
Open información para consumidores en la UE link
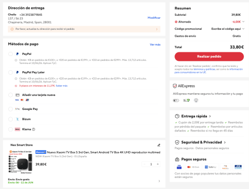coord(209,71)
